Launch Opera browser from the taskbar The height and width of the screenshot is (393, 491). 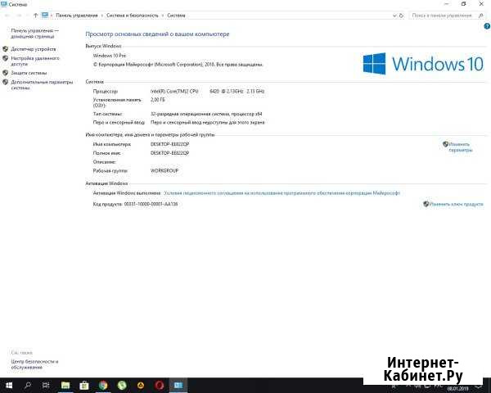(x=160, y=385)
